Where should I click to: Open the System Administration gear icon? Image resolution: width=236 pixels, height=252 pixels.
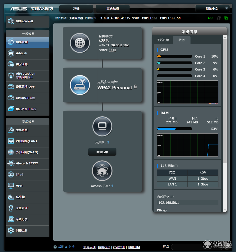[x=11, y=208]
